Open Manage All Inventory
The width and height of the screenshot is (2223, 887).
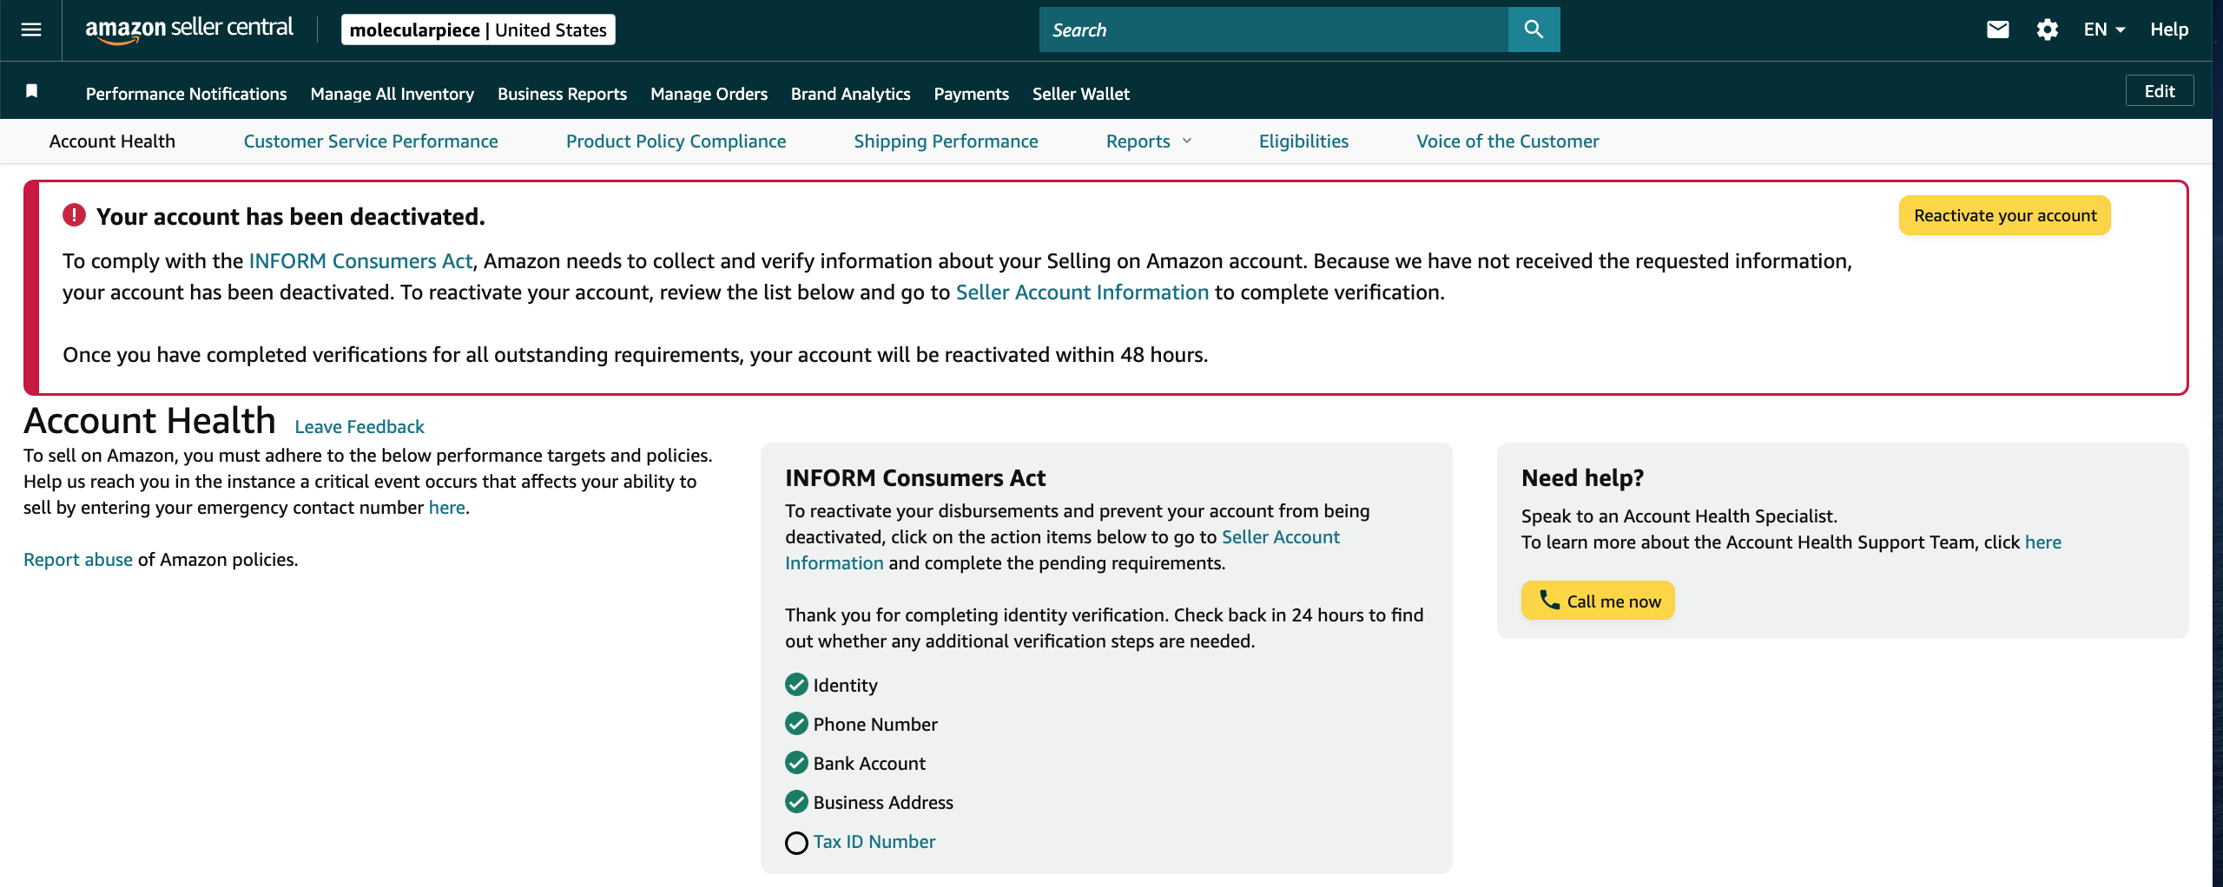click(x=392, y=94)
